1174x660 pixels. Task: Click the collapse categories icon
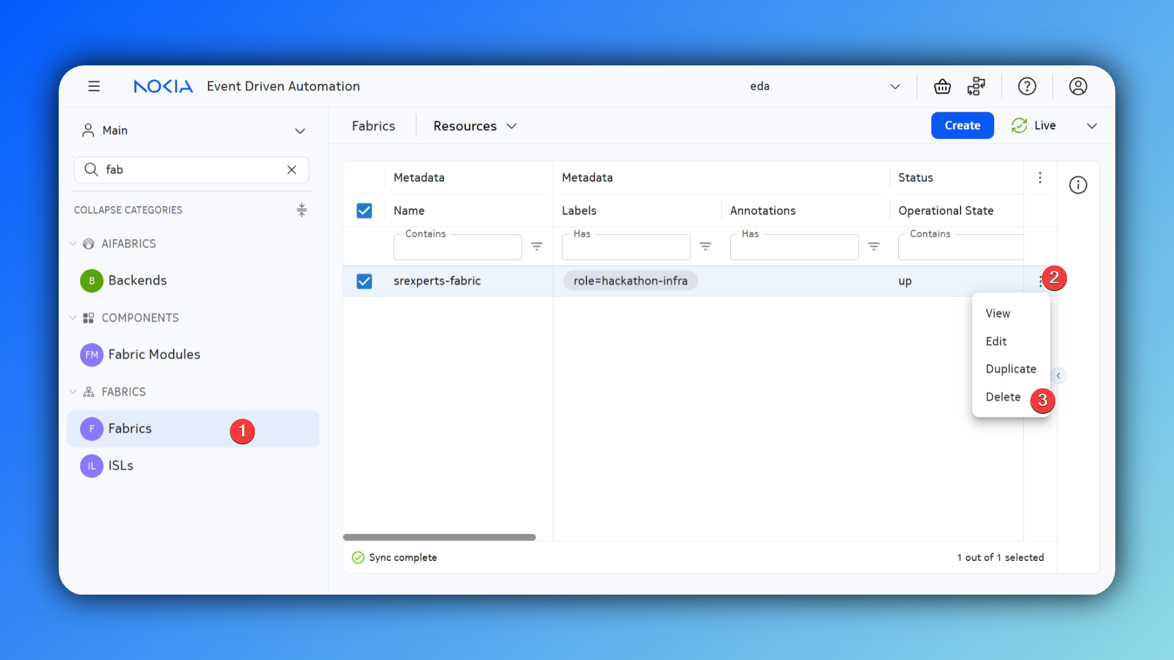click(x=301, y=210)
